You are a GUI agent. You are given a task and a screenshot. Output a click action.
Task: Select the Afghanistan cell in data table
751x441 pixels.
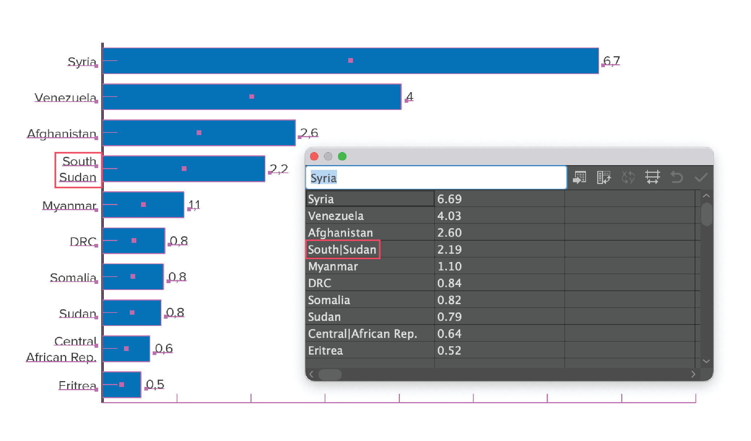coord(370,232)
